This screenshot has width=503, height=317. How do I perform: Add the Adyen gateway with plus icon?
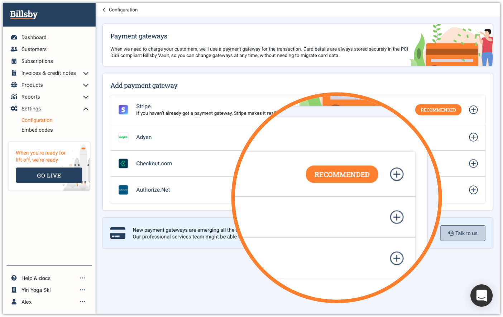point(473,137)
